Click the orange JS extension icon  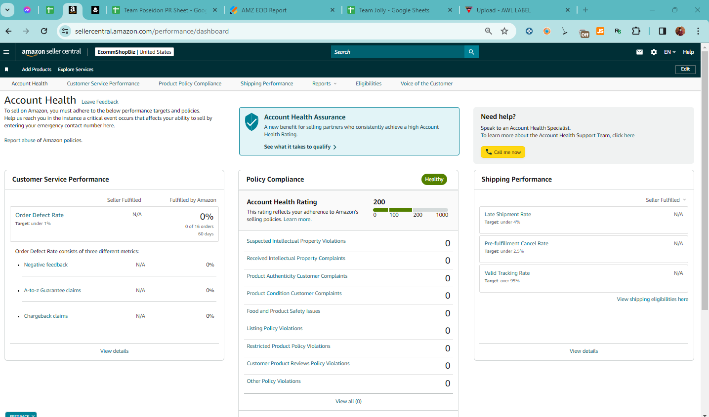click(600, 31)
